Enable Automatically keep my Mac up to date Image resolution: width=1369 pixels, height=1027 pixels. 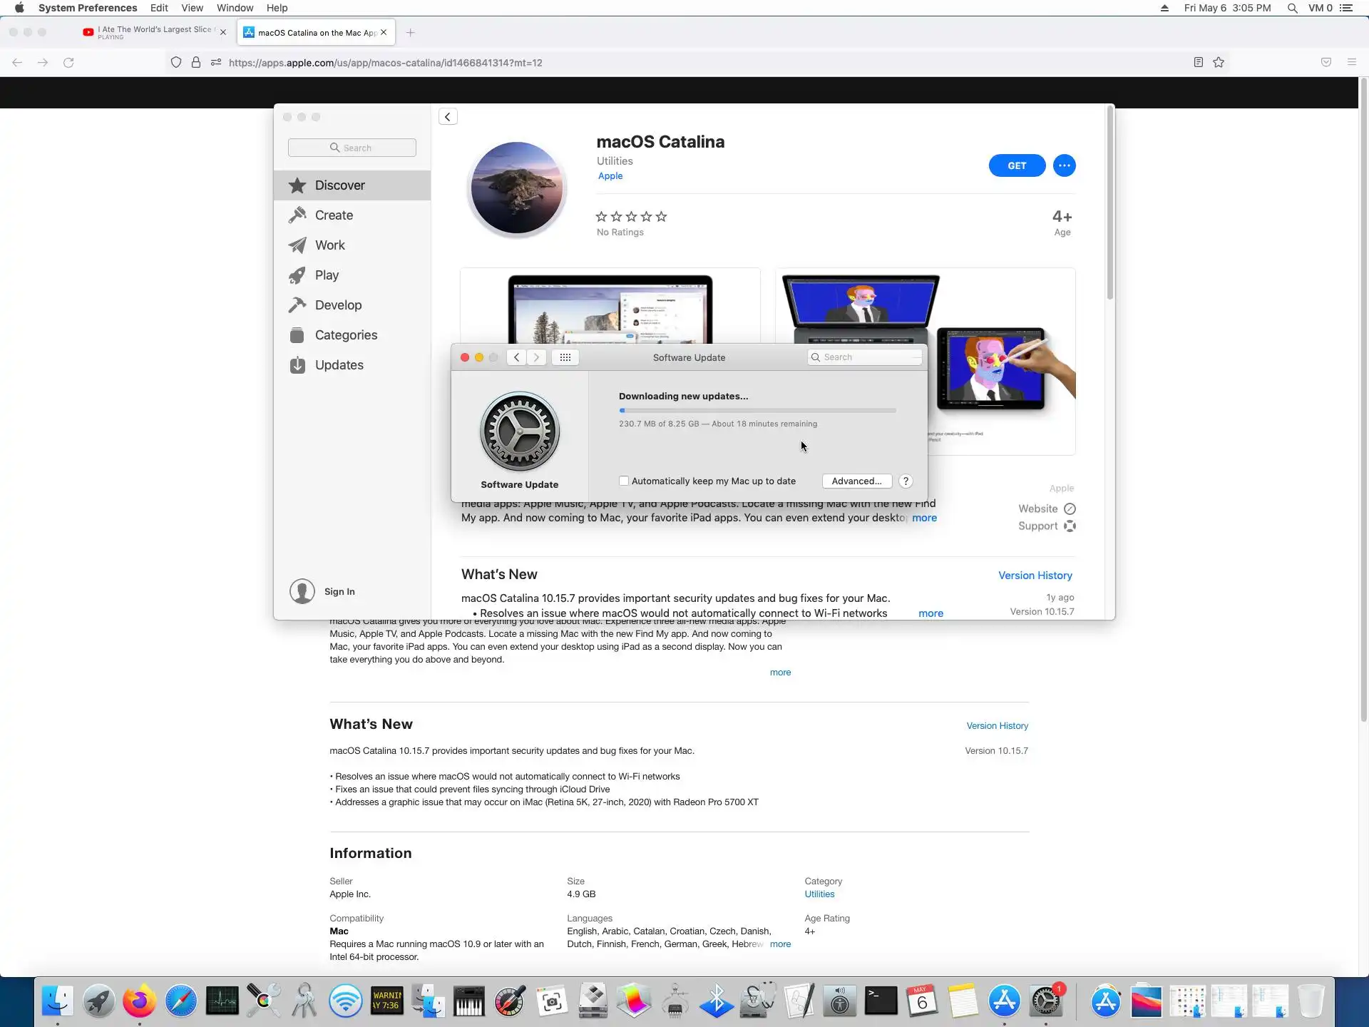624,481
